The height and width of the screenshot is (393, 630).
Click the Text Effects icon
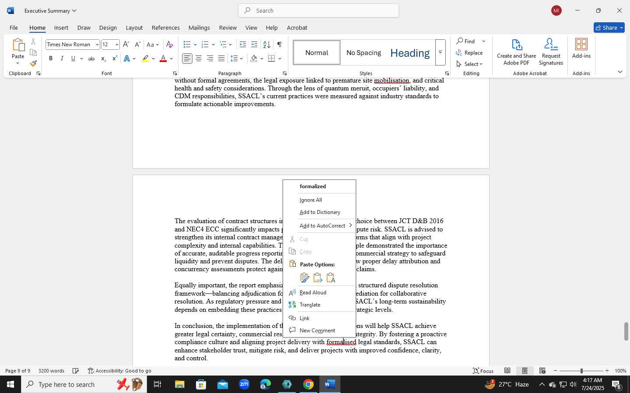pos(127,59)
